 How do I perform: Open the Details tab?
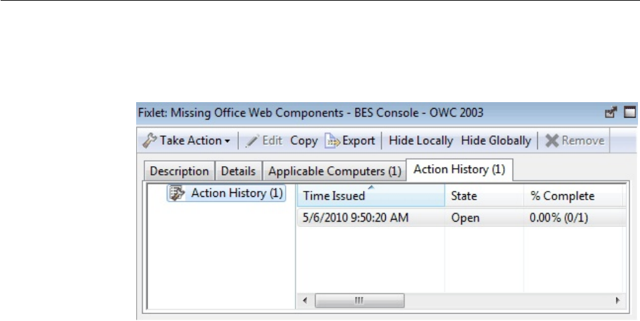pos(238,171)
